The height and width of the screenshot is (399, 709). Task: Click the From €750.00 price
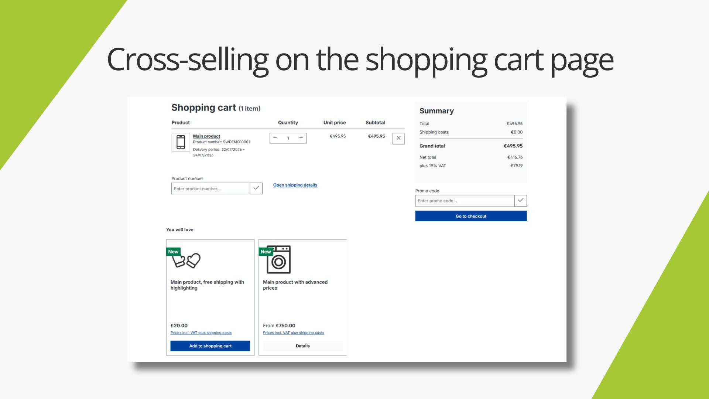point(279,325)
